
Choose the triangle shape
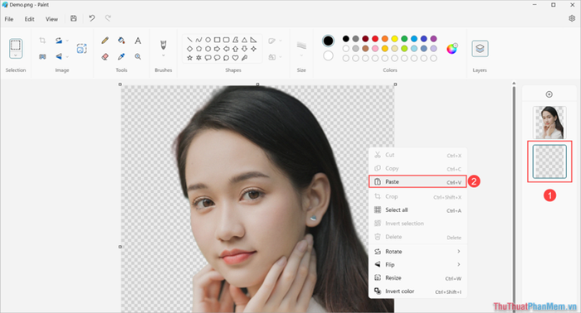point(245,40)
